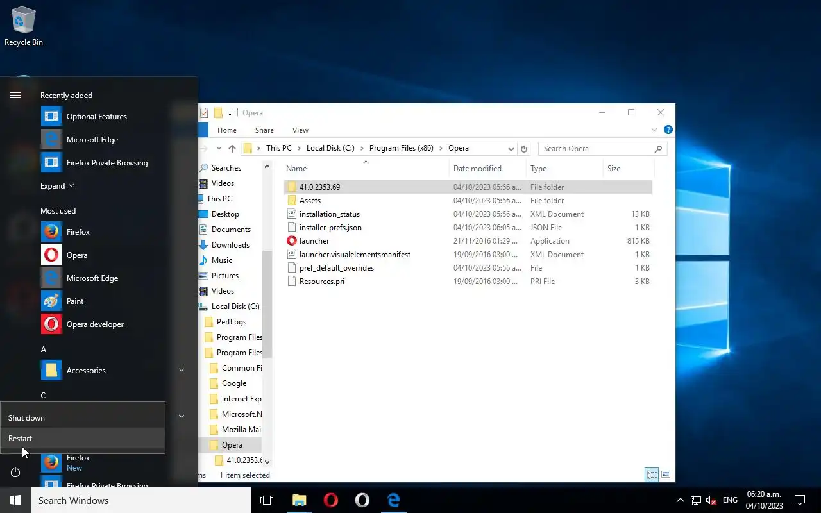Open the Recycle Bin on desktop
Screen dimensions: 821x513
[24, 27]
